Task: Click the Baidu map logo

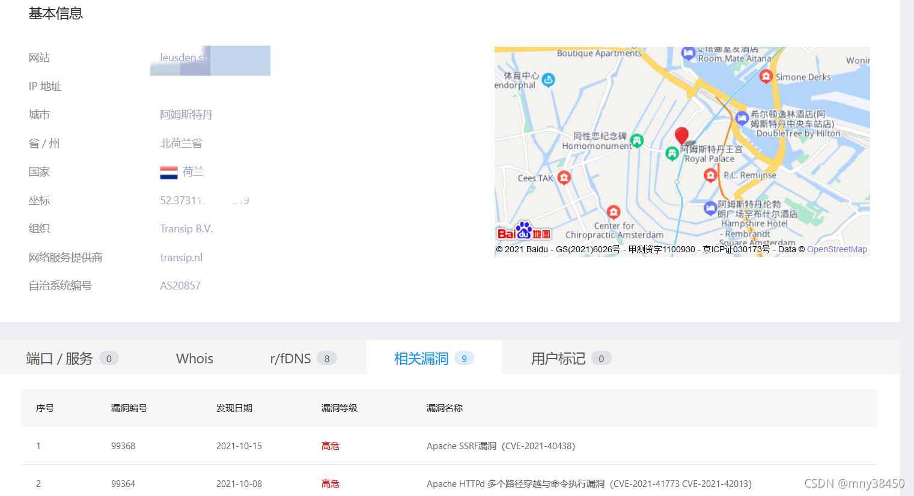Action: (x=524, y=231)
